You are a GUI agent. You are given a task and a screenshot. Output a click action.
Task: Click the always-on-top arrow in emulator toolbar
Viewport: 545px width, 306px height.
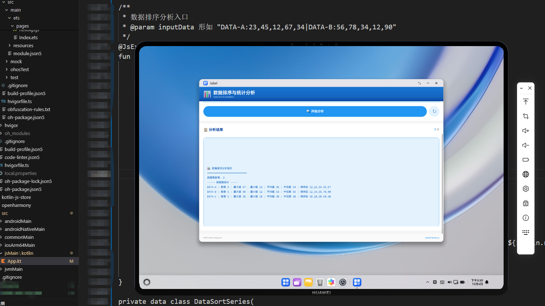[x=525, y=102]
